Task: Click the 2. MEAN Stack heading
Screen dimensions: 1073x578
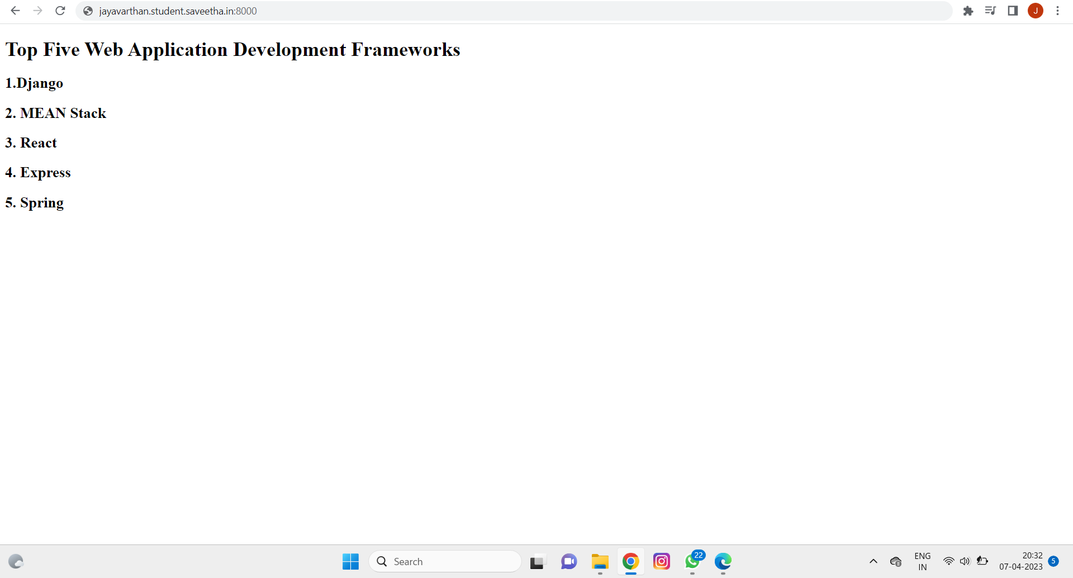Action: pos(56,113)
